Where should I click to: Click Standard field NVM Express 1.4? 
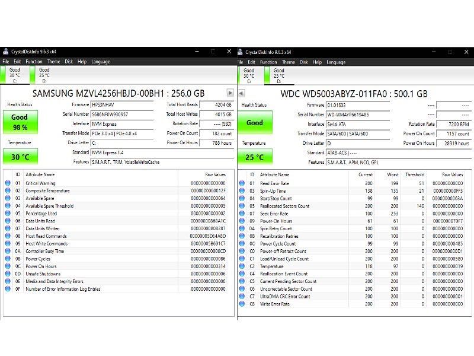pyautogui.click(x=162, y=152)
